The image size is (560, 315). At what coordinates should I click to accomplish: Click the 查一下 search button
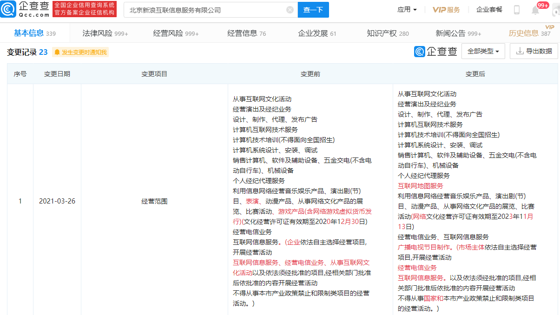pyautogui.click(x=313, y=10)
